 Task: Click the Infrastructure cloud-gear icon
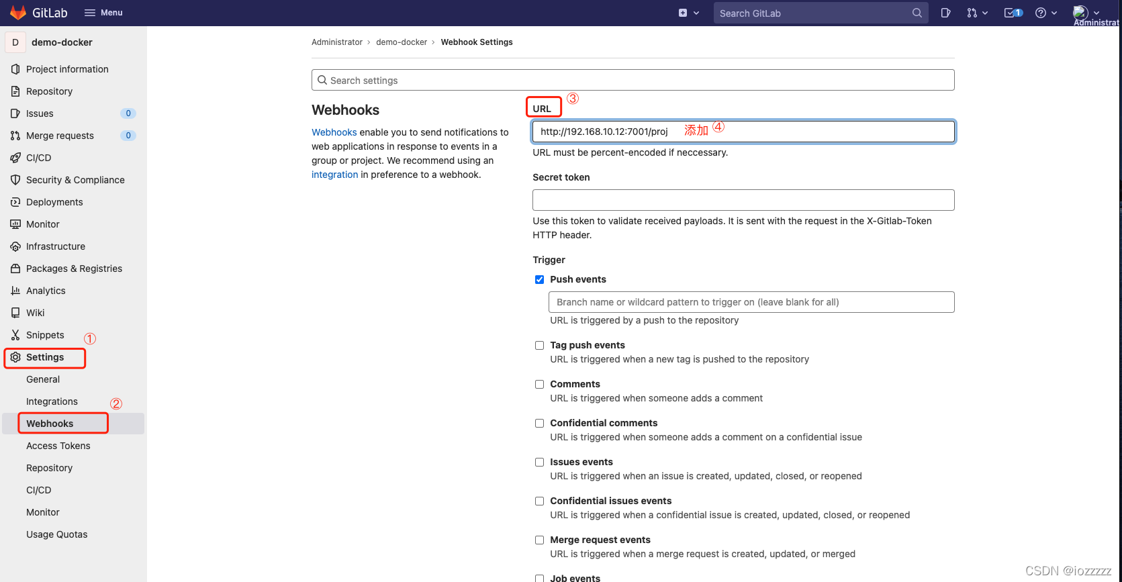(x=15, y=246)
